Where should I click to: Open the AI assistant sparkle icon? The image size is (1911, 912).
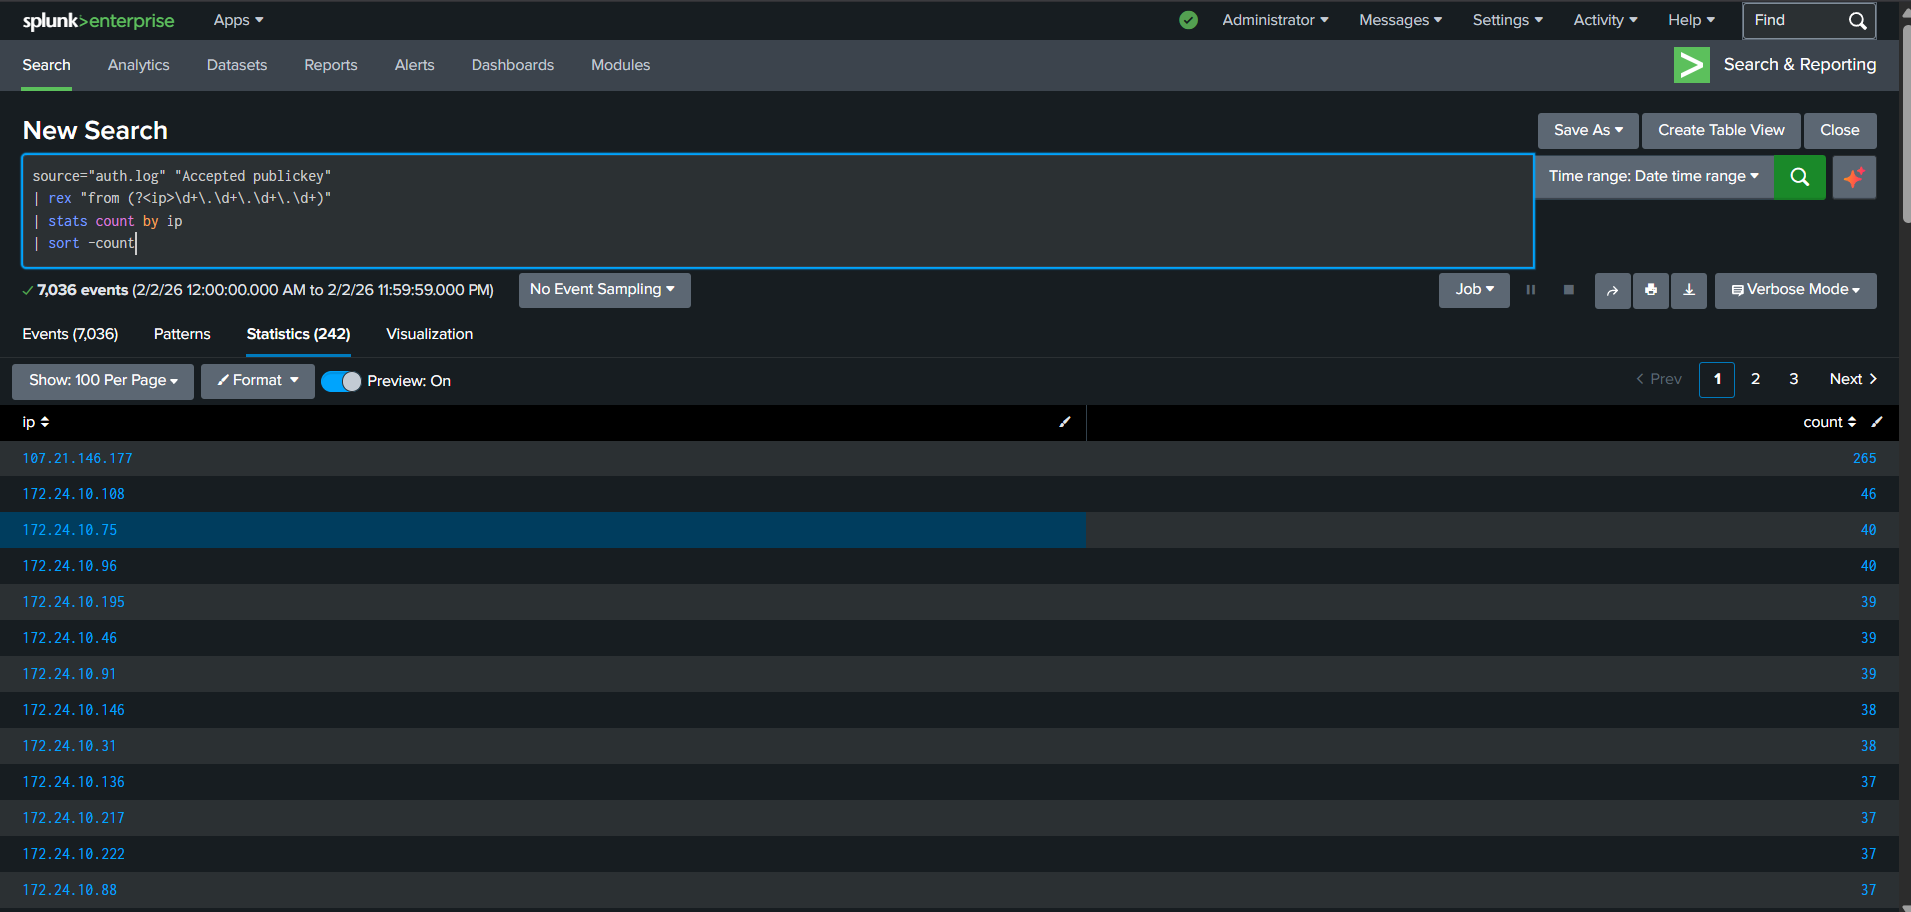coord(1854,177)
